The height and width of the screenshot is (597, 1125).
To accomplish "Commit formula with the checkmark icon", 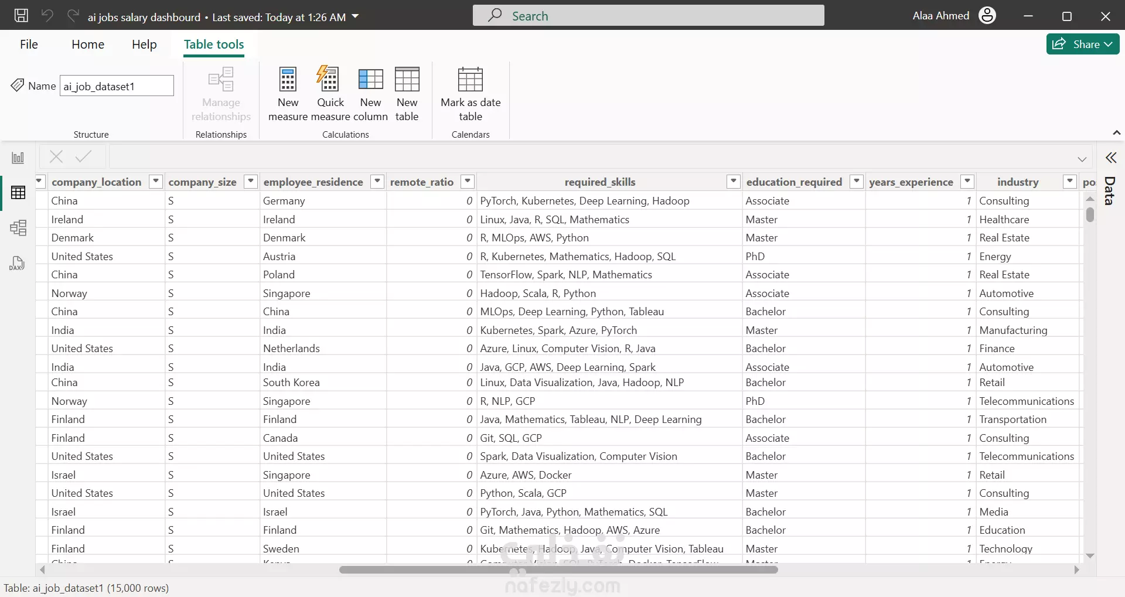I will pyautogui.click(x=84, y=156).
